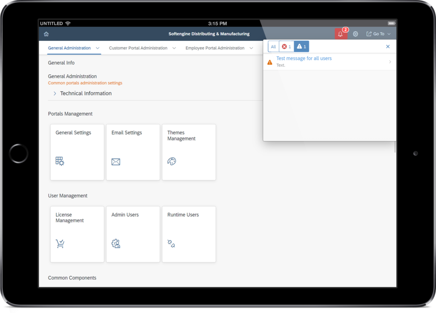Click the page vertical scrollbar

click(x=395, y=147)
